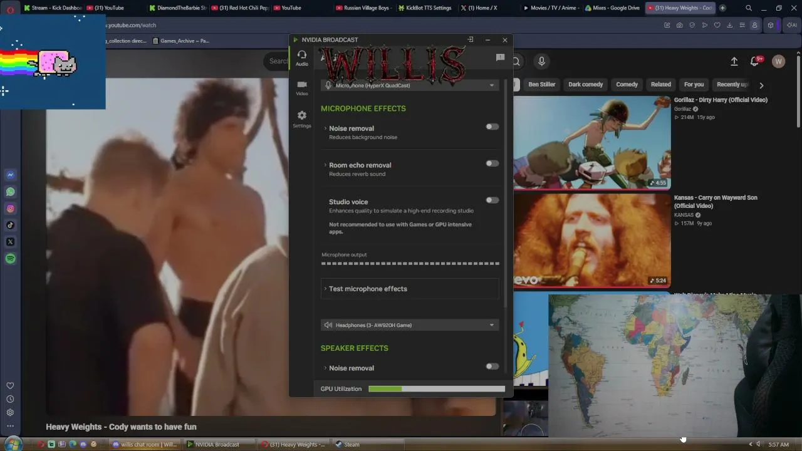
Task: Click the NVIDIA Broadcast panel scrollbar
Action: [506, 194]
